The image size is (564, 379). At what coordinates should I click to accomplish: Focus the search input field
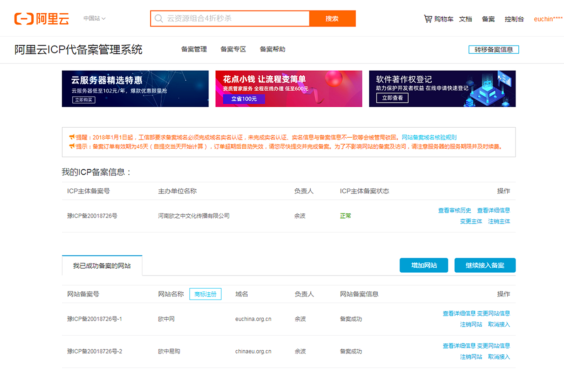(230, 19)
